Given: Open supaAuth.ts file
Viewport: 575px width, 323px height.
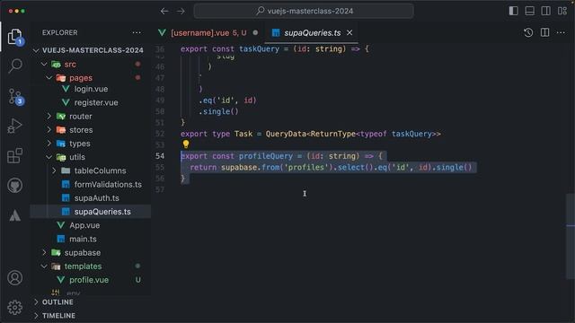Looking at the screenshot, I should [x=96, y=198].
